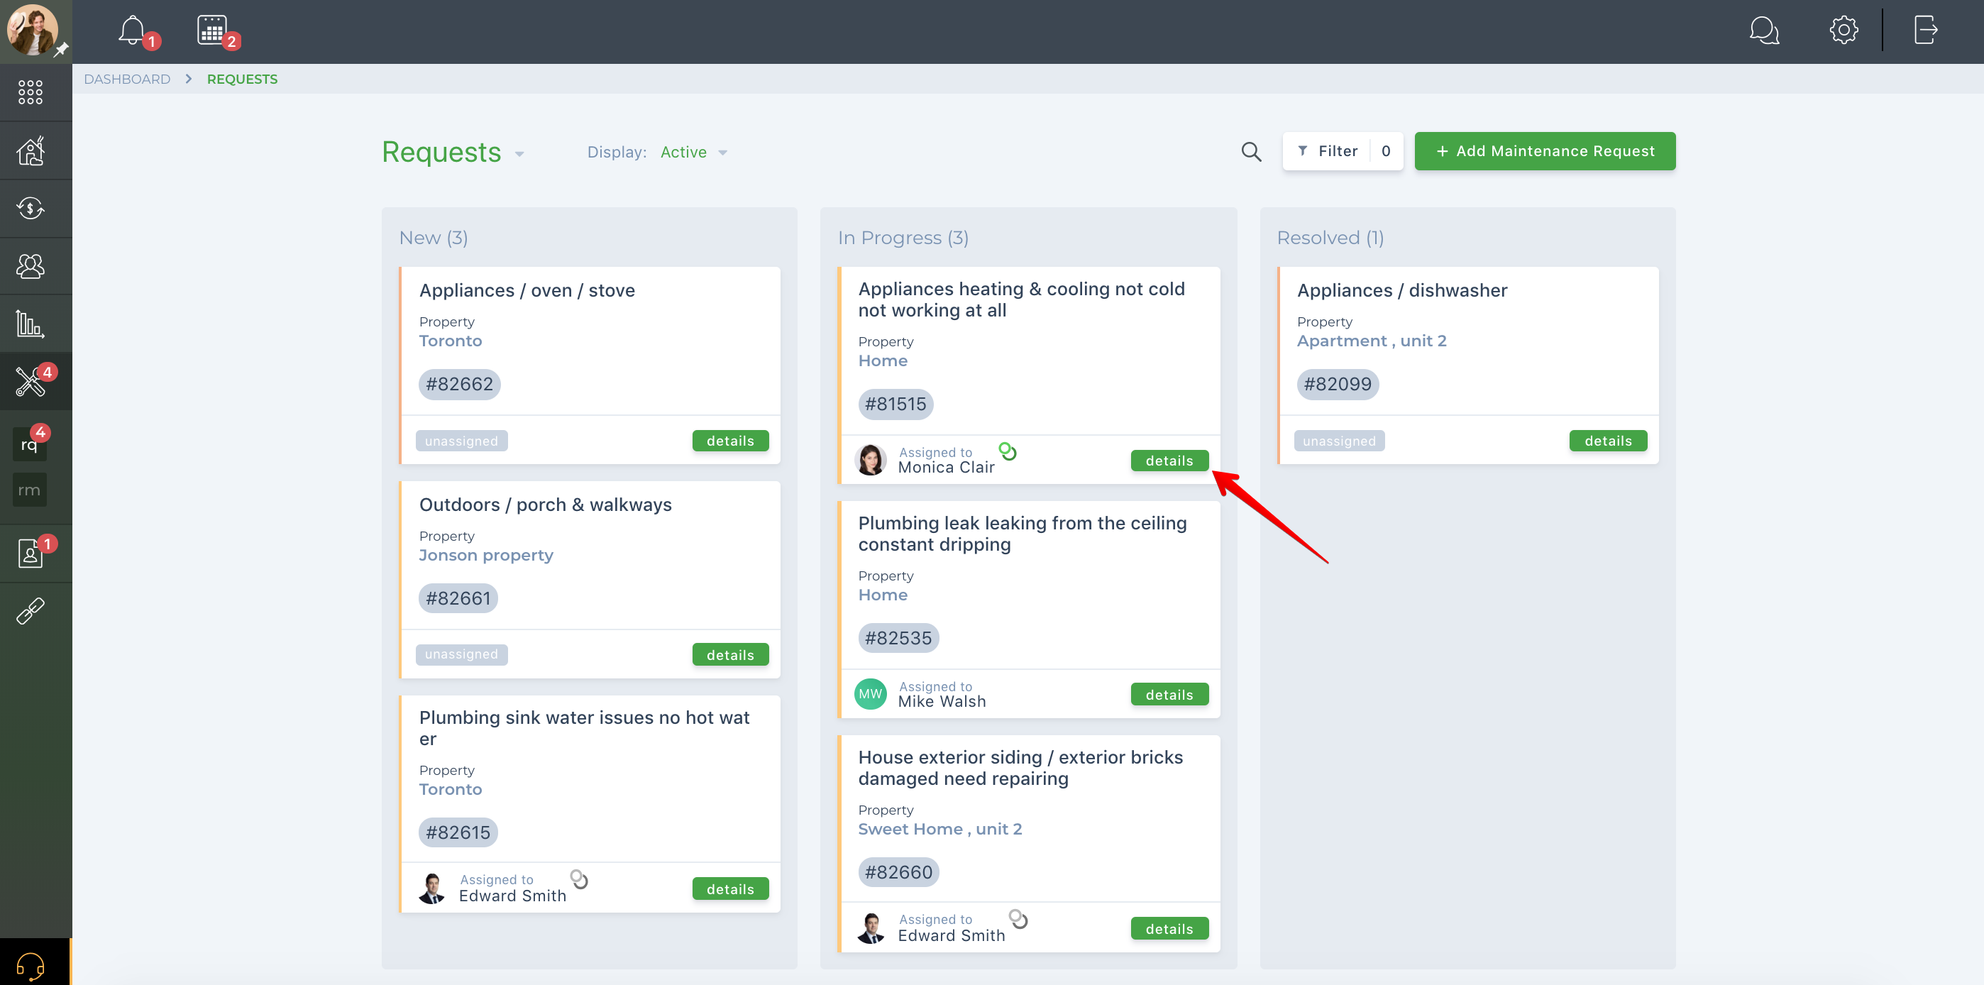Click Mike Walsh's MW avatar
The image size is (1984, 985).
coord(871,694)
